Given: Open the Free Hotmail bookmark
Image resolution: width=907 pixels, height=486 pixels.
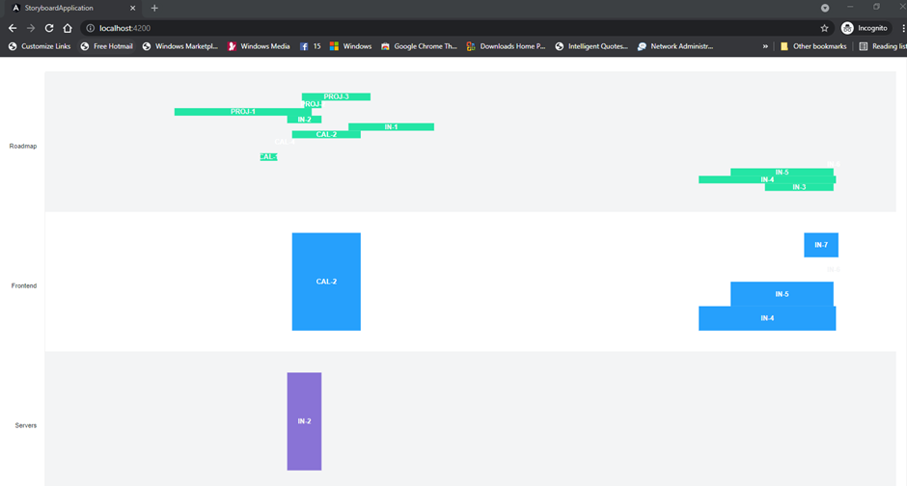Looking at the screenshot, I should pos(106,46).
